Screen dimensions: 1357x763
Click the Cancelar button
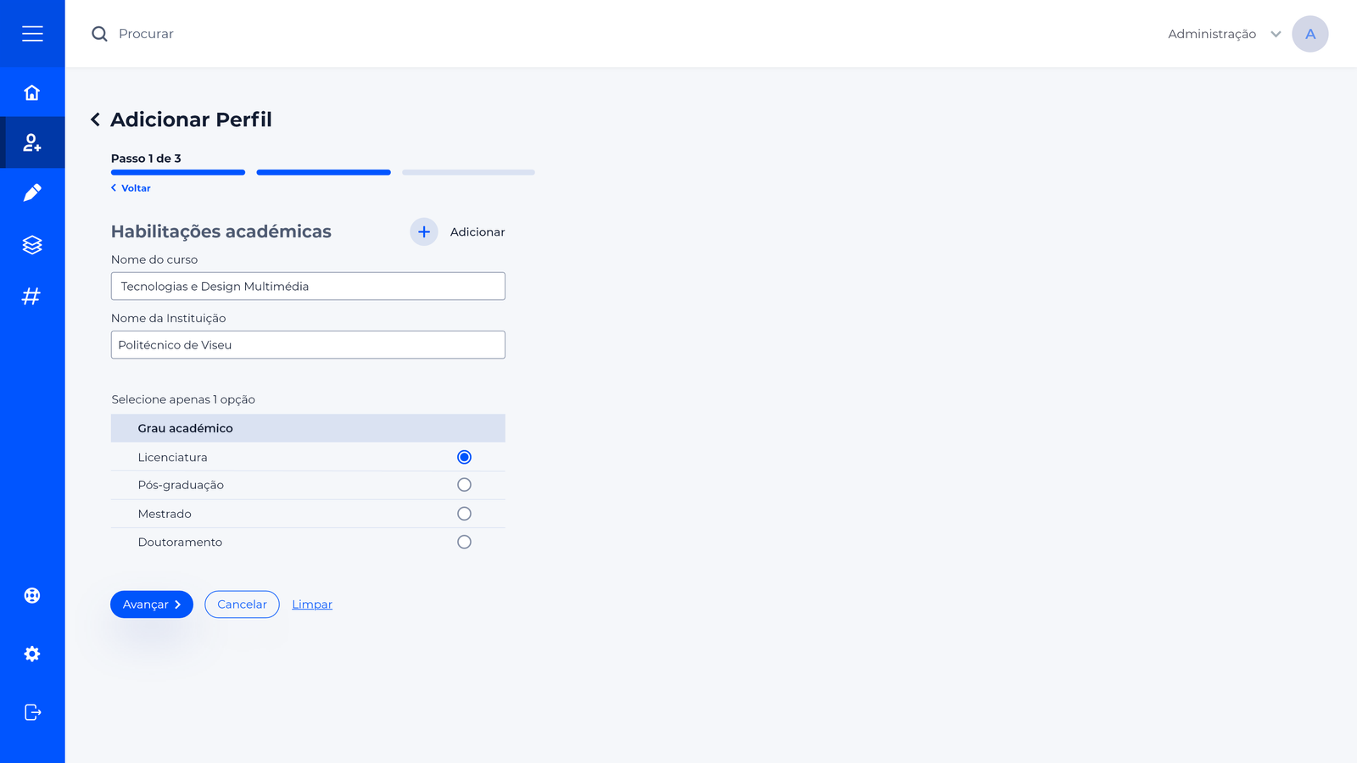[x=242, y=604]
